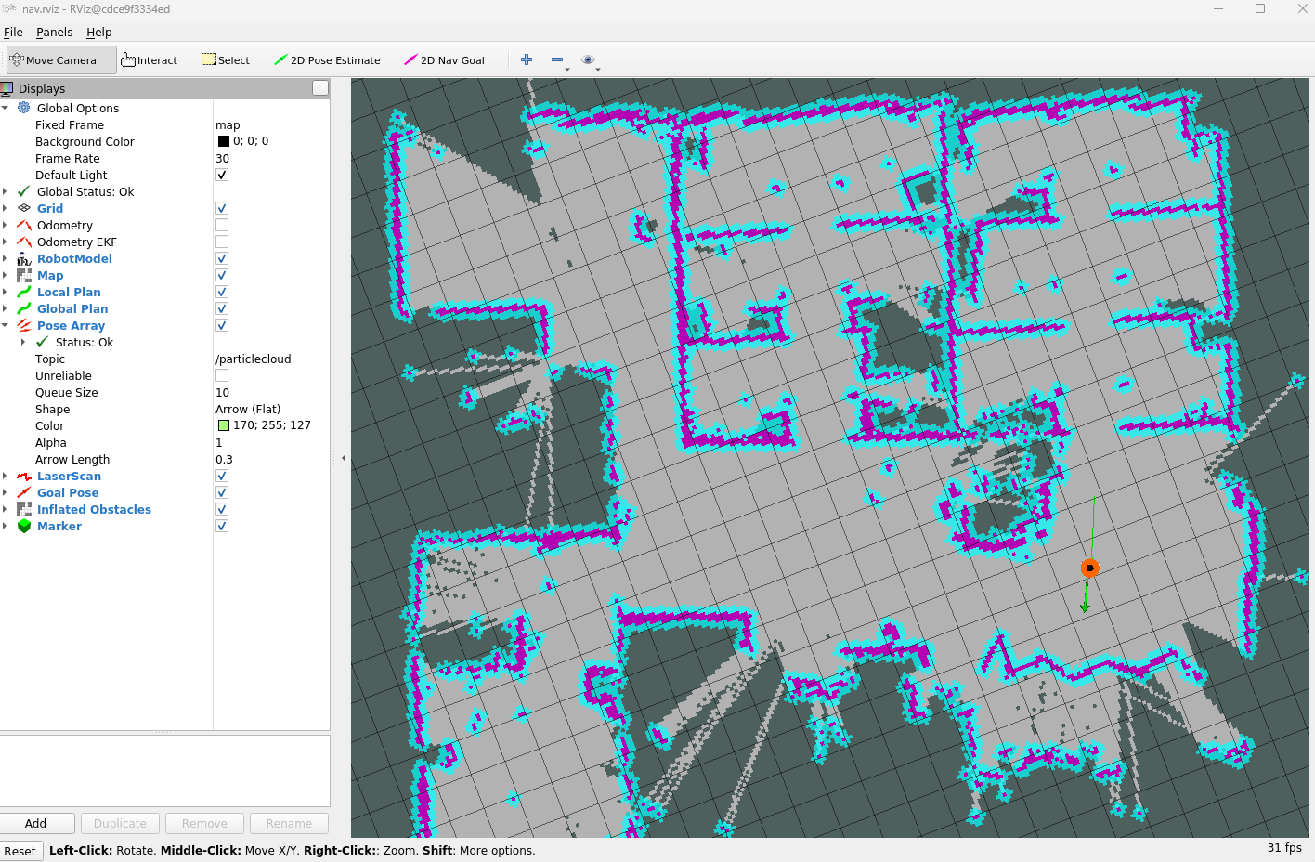1315x862 pixels.
Task: Click the Local Plan path icon
Action: click(x=24, y=292)
